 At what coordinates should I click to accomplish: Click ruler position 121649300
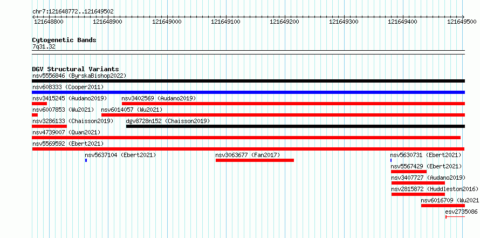[x=344, y=22]
